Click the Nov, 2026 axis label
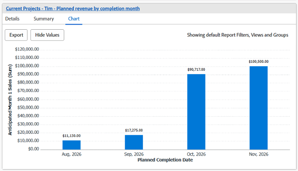Image resolution: width=298 pixels, height=171 pixels. click(259, 154)
